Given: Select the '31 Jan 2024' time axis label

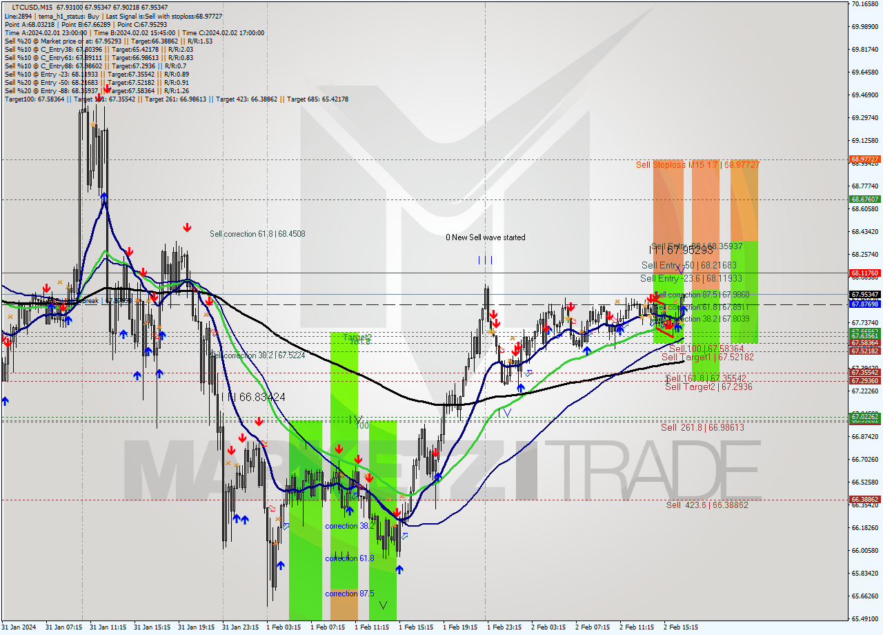Looking at the screenshot, I should click(x=19, y=627).
